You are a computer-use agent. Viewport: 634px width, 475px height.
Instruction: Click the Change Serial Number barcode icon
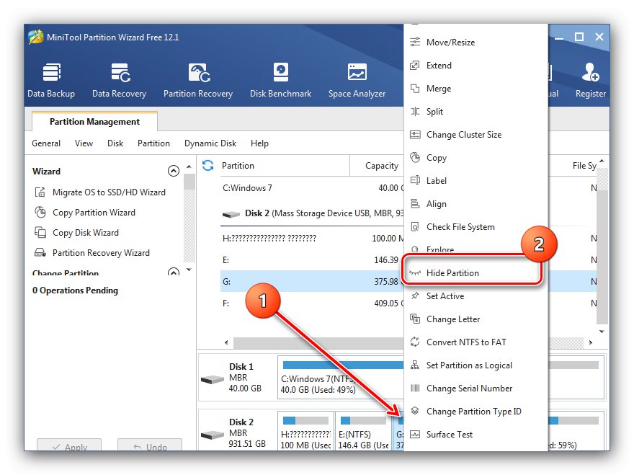click(415, 388)
